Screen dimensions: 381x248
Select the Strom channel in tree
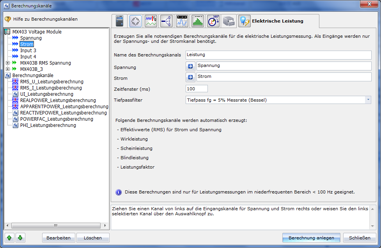coord(27,44)
